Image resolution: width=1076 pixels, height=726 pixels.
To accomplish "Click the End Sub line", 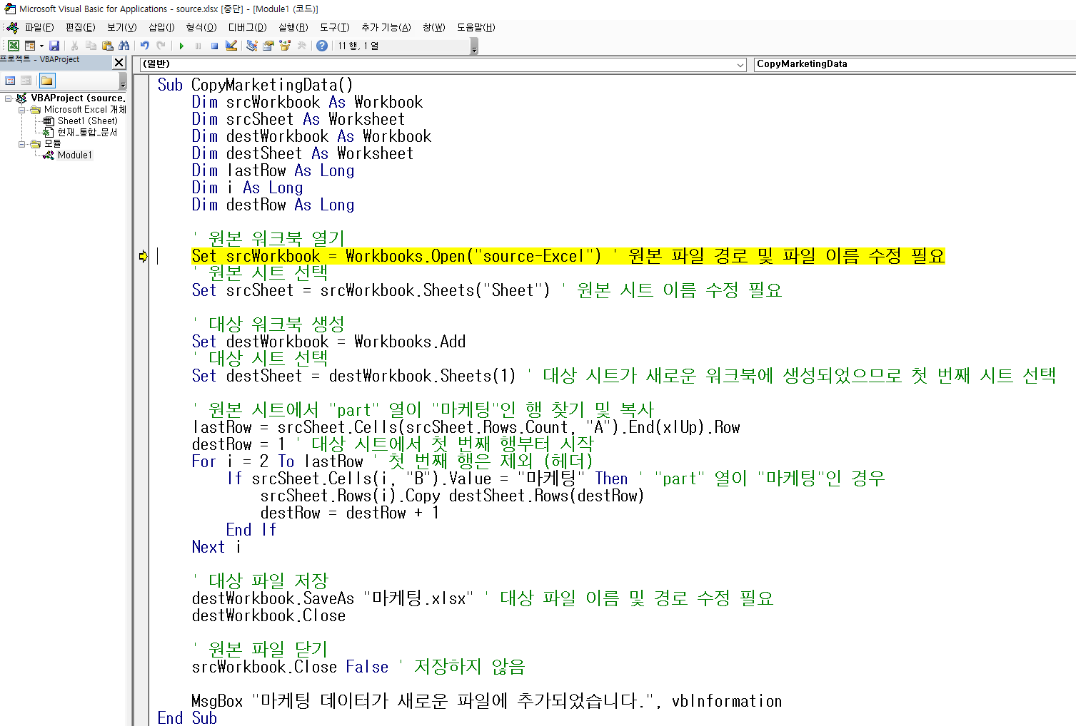I will click(x=187, y=718).
